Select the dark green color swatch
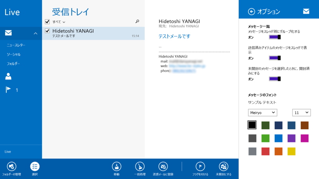319x179 pixels. pos(266,125)
